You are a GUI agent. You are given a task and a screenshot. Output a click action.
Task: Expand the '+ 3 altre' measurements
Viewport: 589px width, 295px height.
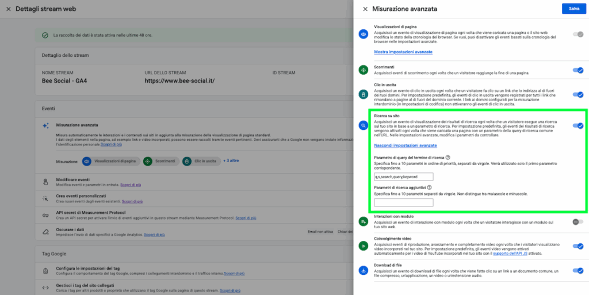pos(231,160)
